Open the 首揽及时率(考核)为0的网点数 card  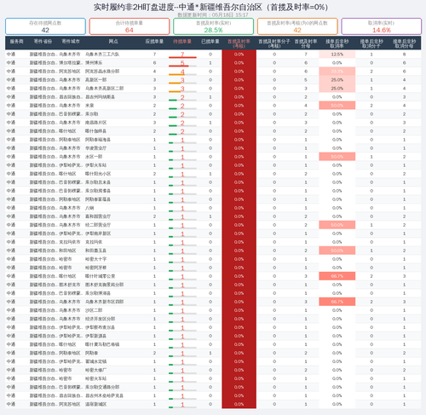tap(297, 26)
